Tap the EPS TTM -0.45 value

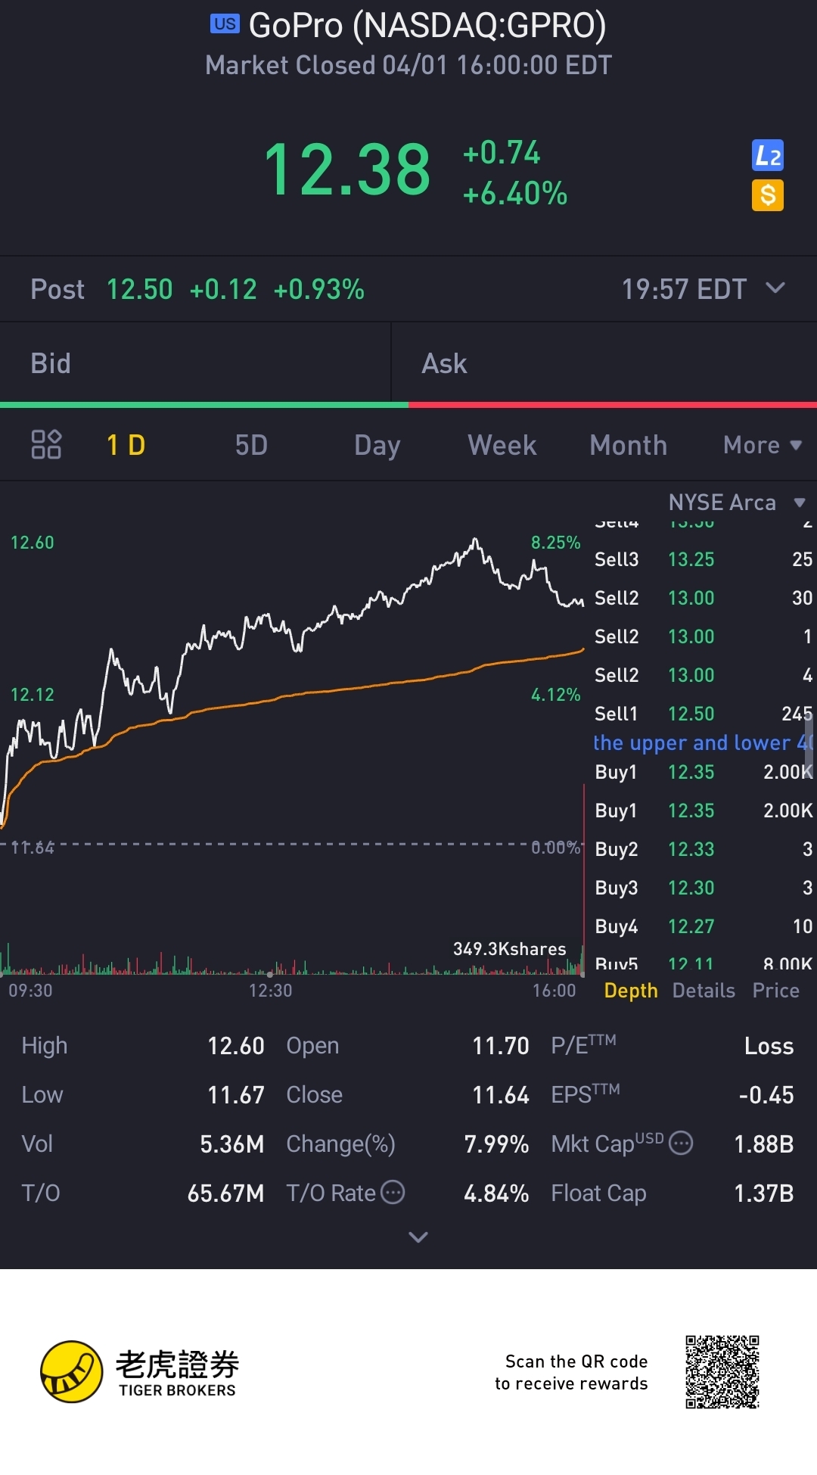(766, 1095)
